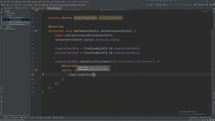Place the cursor inside Toast.makeText parentheses
The width and height of the screenshot is (215, 121).
pyautogui.click(x=94, y=75)
